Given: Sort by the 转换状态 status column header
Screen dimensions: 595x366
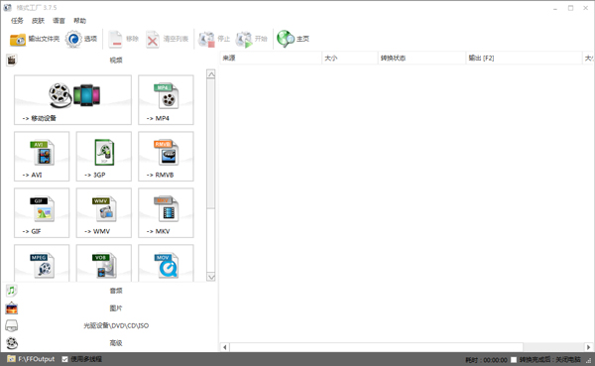Looking at the screenshot, I should 421,58.
